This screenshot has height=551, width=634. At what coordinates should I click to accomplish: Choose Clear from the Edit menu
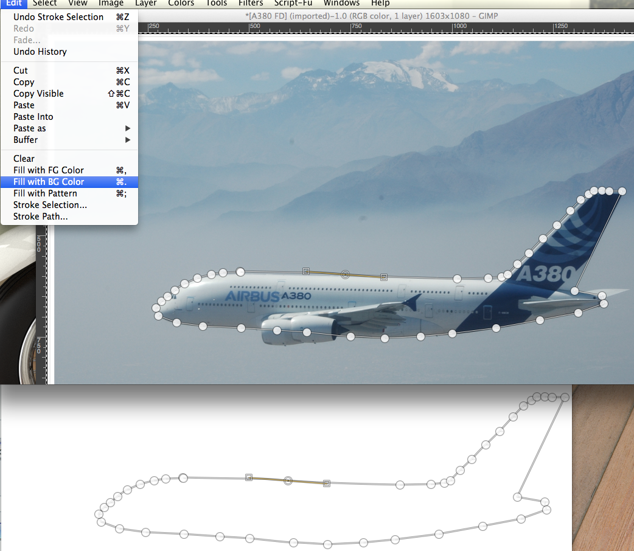click(x=69, y=159)
